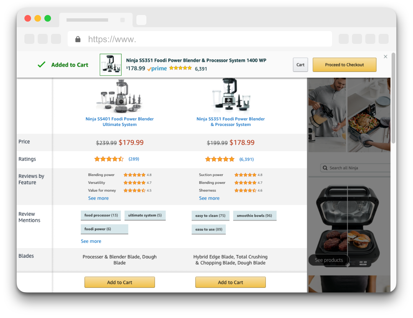The image size is (413, 318).
Task: Dismiss the Added to Cart banner
Action: click(385, 57)
